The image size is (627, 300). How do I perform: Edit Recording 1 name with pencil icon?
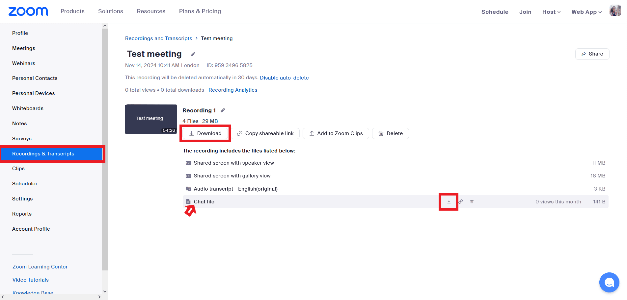223,110
